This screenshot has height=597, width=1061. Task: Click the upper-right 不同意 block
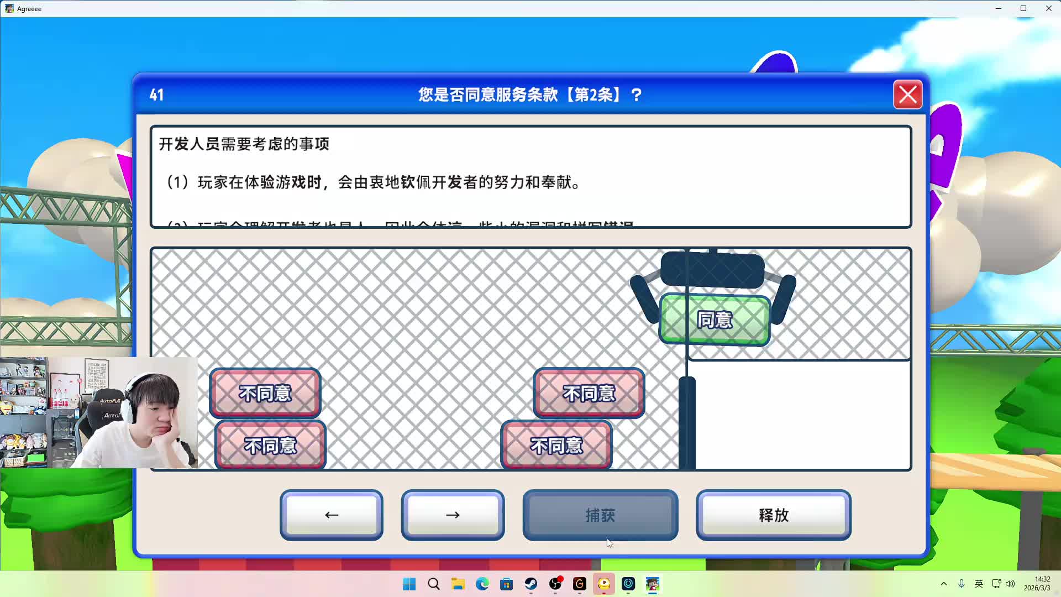589,392
